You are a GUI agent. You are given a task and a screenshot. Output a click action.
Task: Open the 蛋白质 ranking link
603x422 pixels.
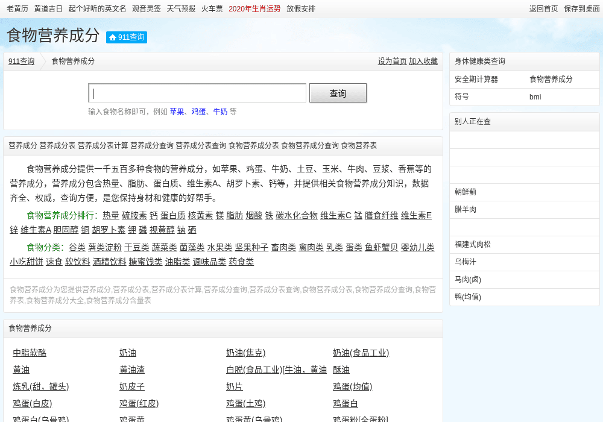tap(173, 215)
